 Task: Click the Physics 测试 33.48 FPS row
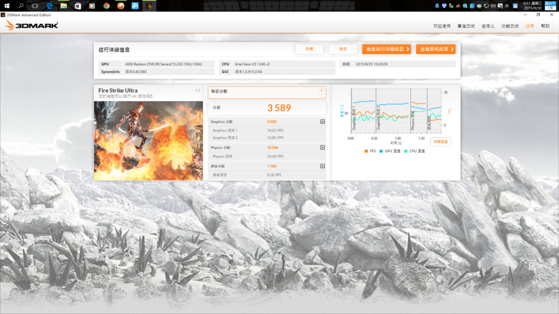point(267,156)
